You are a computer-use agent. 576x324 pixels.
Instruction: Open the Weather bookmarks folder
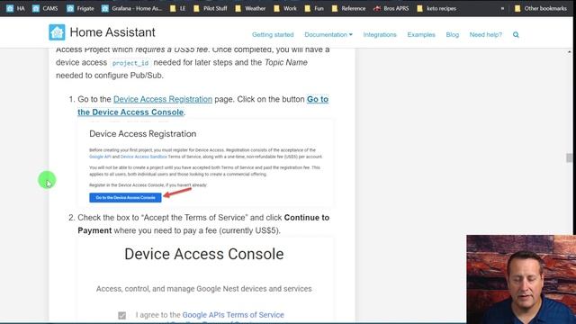pyautogui.click(x=250, y=8)
